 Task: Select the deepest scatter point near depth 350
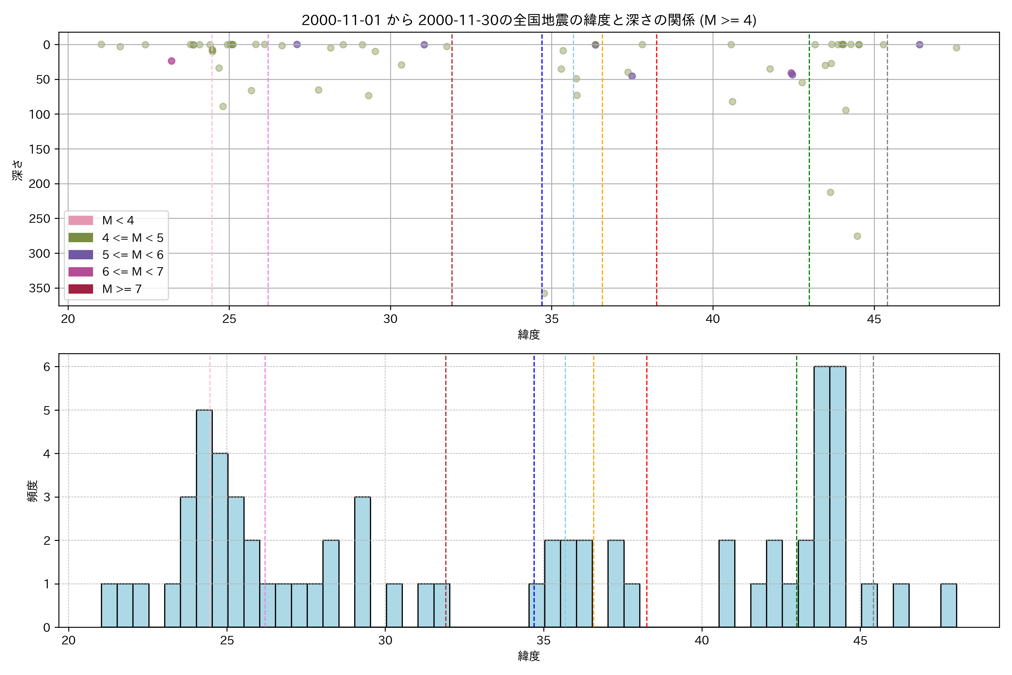(x=544, y=293)
